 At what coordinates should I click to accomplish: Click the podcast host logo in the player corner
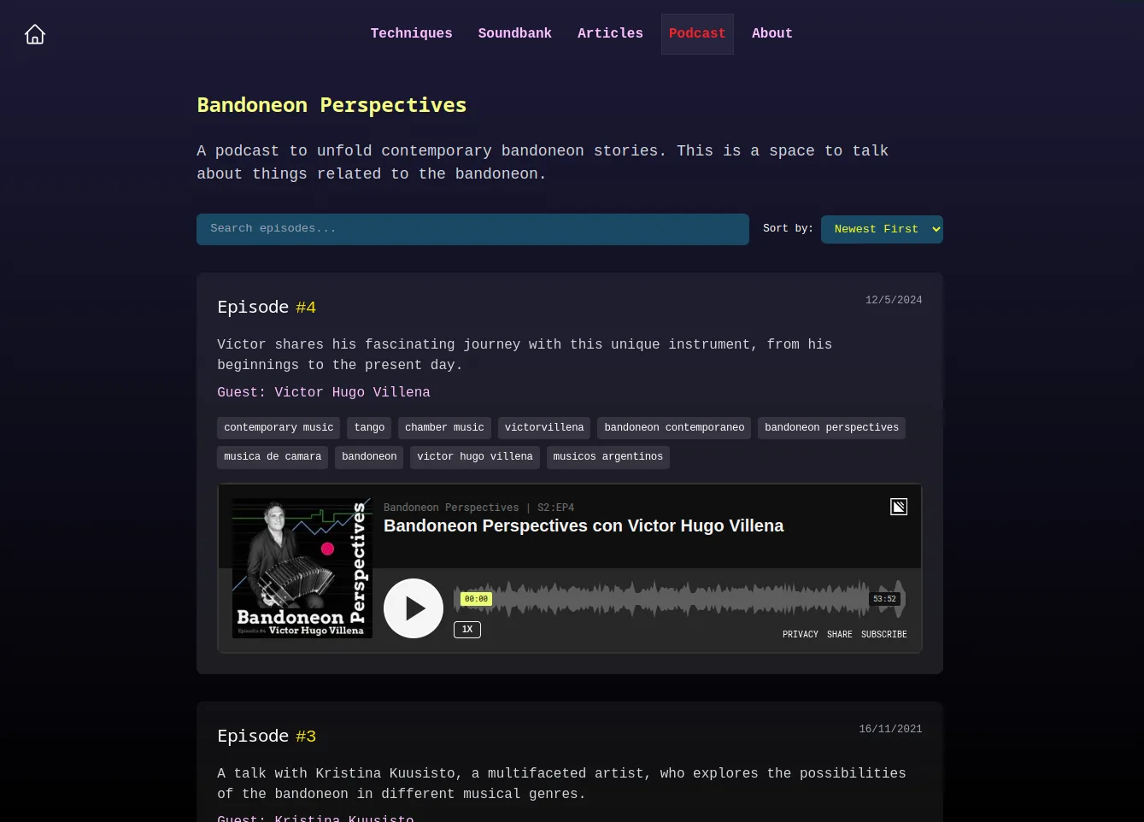click(899, 507)
